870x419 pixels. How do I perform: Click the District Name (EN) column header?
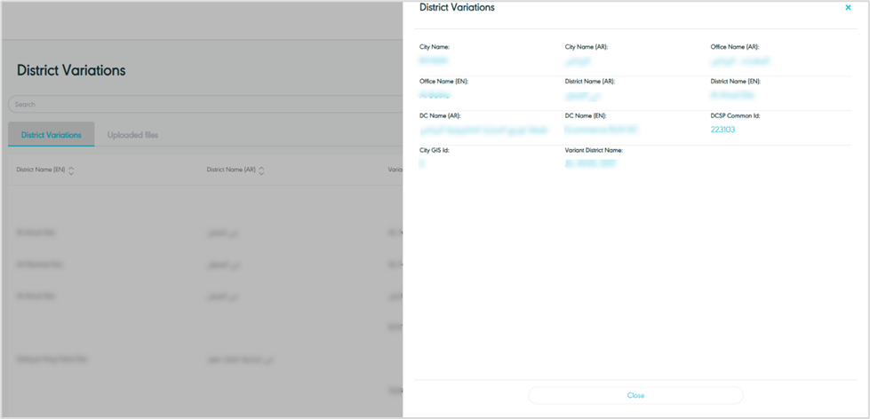[x=41, y=170]
